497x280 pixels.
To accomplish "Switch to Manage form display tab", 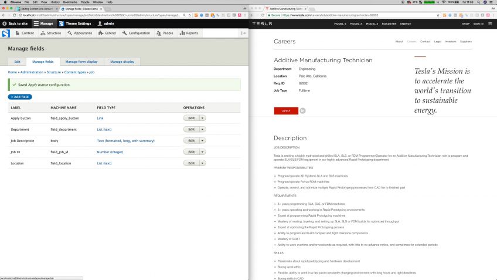I will [x=81, y=62].
